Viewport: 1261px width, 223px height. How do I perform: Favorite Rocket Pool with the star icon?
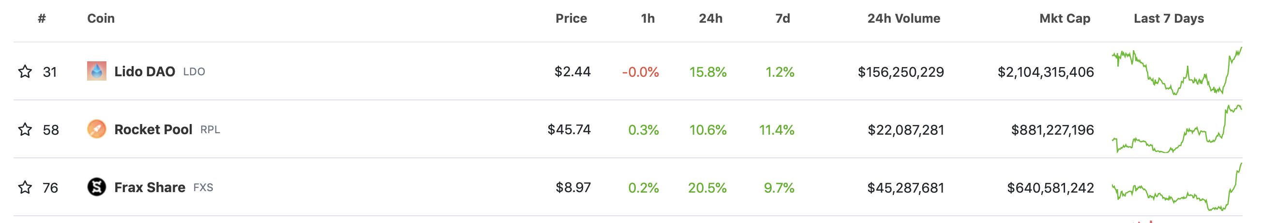coord(25,129)
